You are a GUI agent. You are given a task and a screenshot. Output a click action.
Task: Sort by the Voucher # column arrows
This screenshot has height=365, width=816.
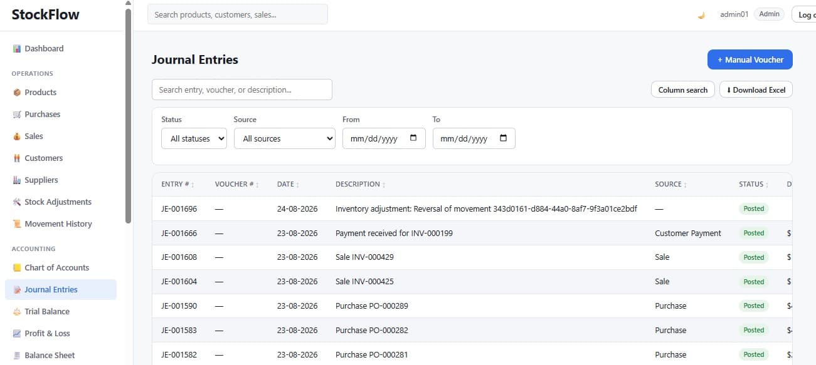pyautogui.click(x=258, y=185)
